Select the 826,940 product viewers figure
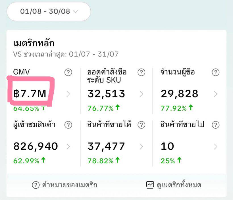The image size is (233, 200). [36, 146]
